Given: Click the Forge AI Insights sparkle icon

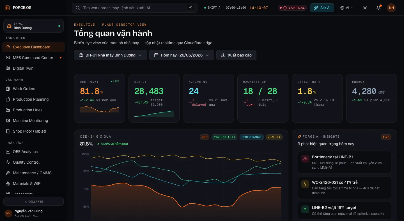Looking at the screenshot, I should click(299, 137).
